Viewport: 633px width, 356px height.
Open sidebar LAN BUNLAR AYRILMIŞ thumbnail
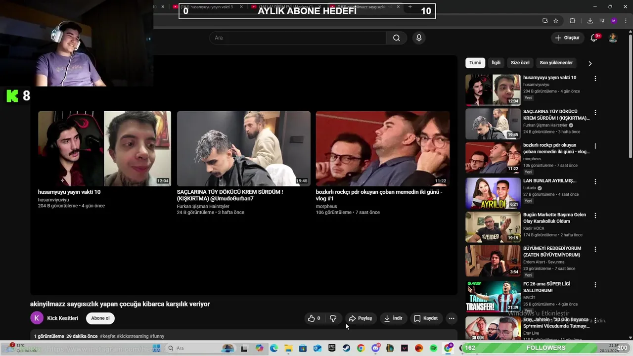493,193
